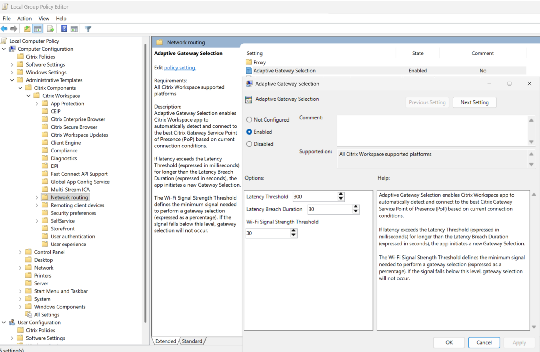This screenshot has width=540, height=352.
Task: Select the Enabled radio button
Action: [x=249, y=132]
